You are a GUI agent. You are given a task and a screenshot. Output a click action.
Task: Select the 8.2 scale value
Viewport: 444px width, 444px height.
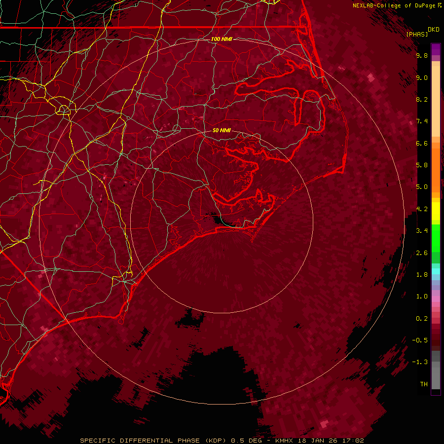(422, 100)
